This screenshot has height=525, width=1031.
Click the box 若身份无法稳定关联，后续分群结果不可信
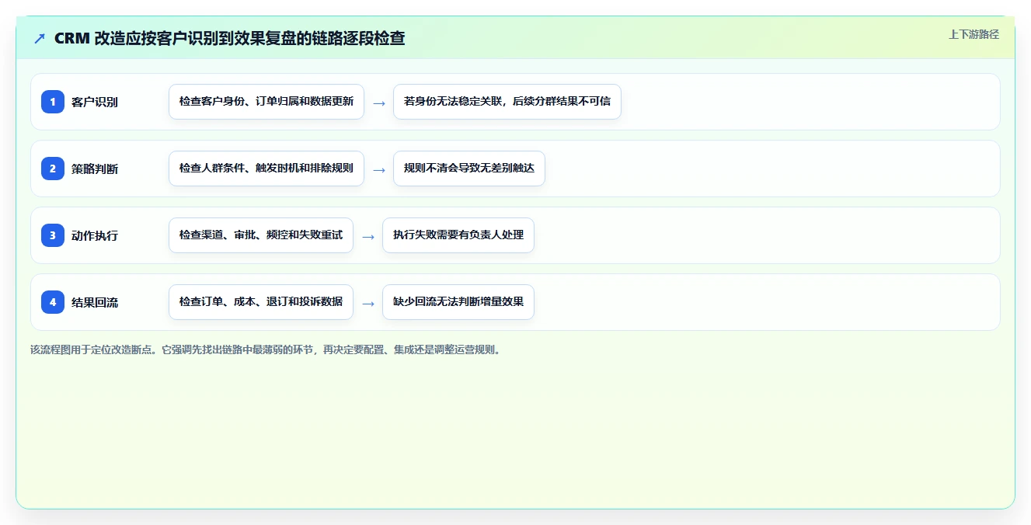507,102
